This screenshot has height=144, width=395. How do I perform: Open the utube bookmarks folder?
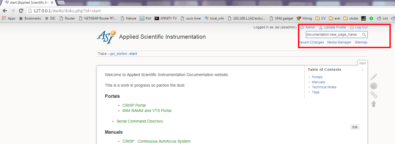pos(351,18)
